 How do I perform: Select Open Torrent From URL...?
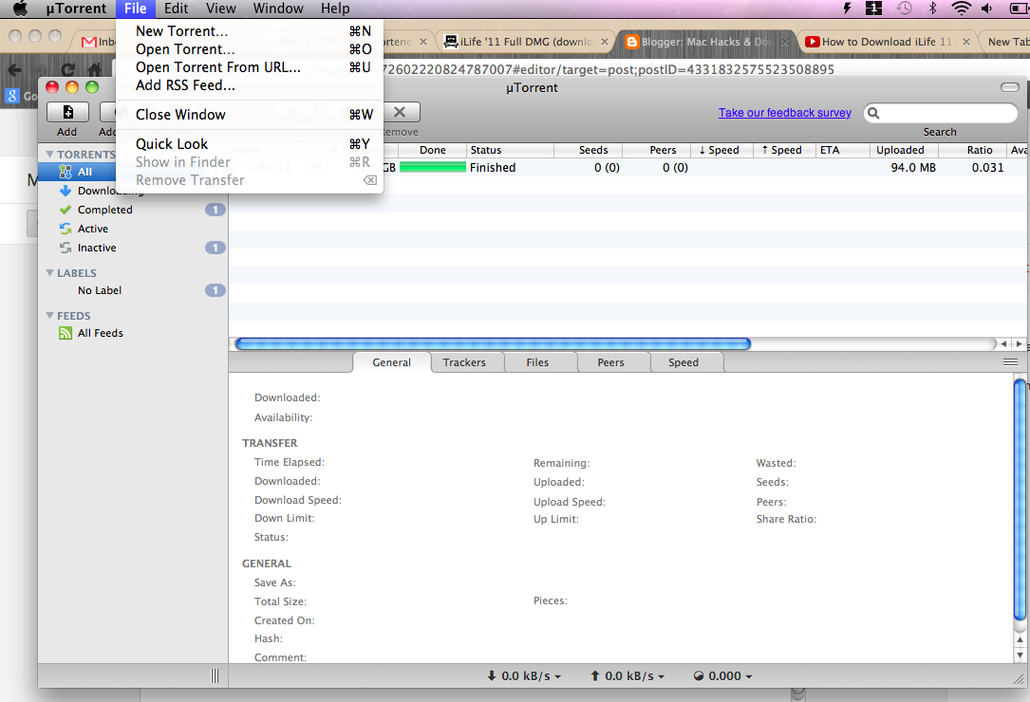click(250, 67)
